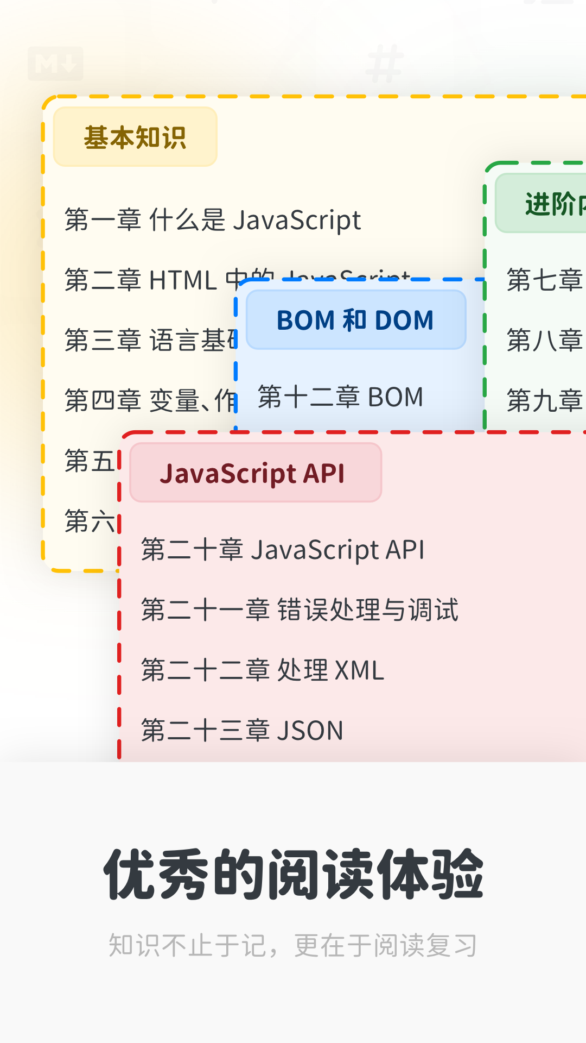Screen dimensions: 586x1043
Task: Tap the subtitle 知识不止于记，更在于阅读复习
Action: point(293,946)
